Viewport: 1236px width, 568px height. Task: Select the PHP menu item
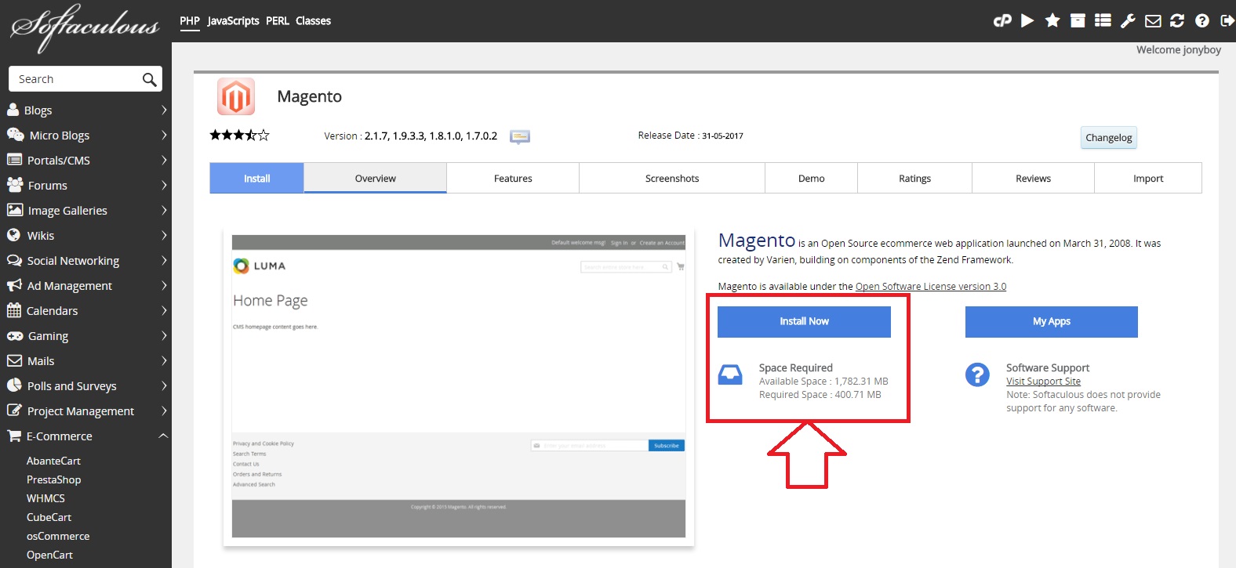tap(190, 21)
